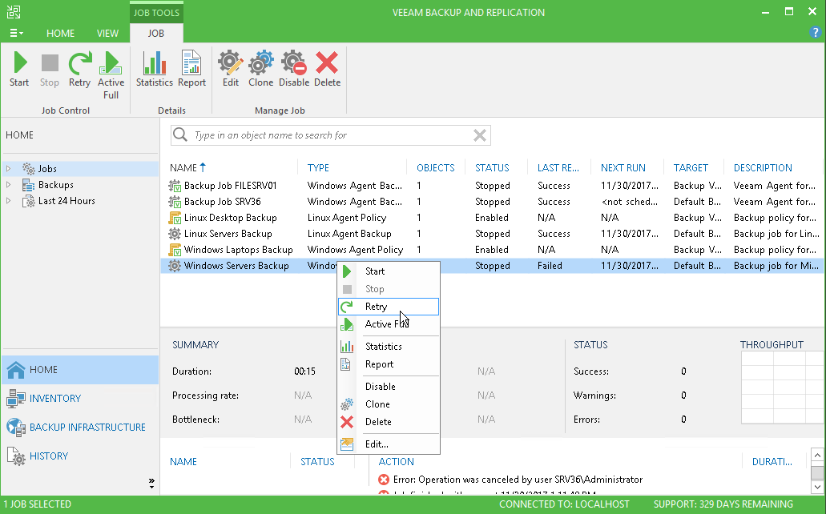826x514 pixels.
Task: Choose Statistics in the context menu
Action: 389,347
